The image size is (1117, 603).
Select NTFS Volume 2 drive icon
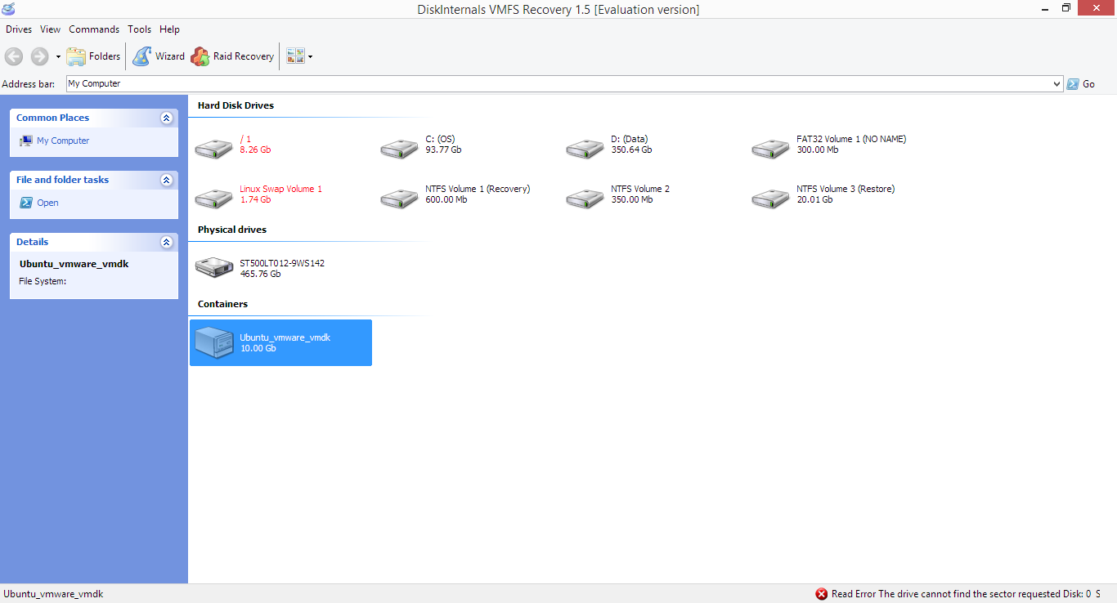coord(585,199)
